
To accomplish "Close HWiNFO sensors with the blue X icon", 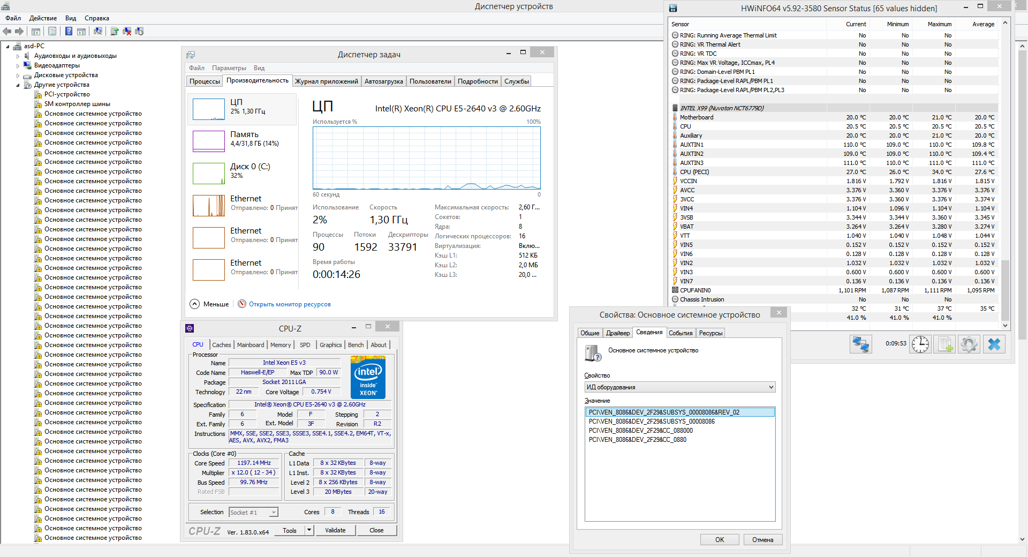I will [994, 344].
